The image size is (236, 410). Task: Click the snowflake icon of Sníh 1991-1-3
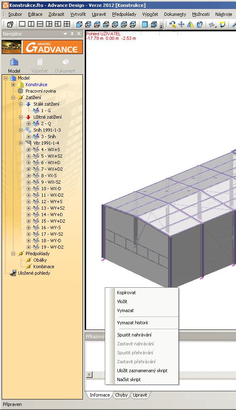(x=28, y=130)
